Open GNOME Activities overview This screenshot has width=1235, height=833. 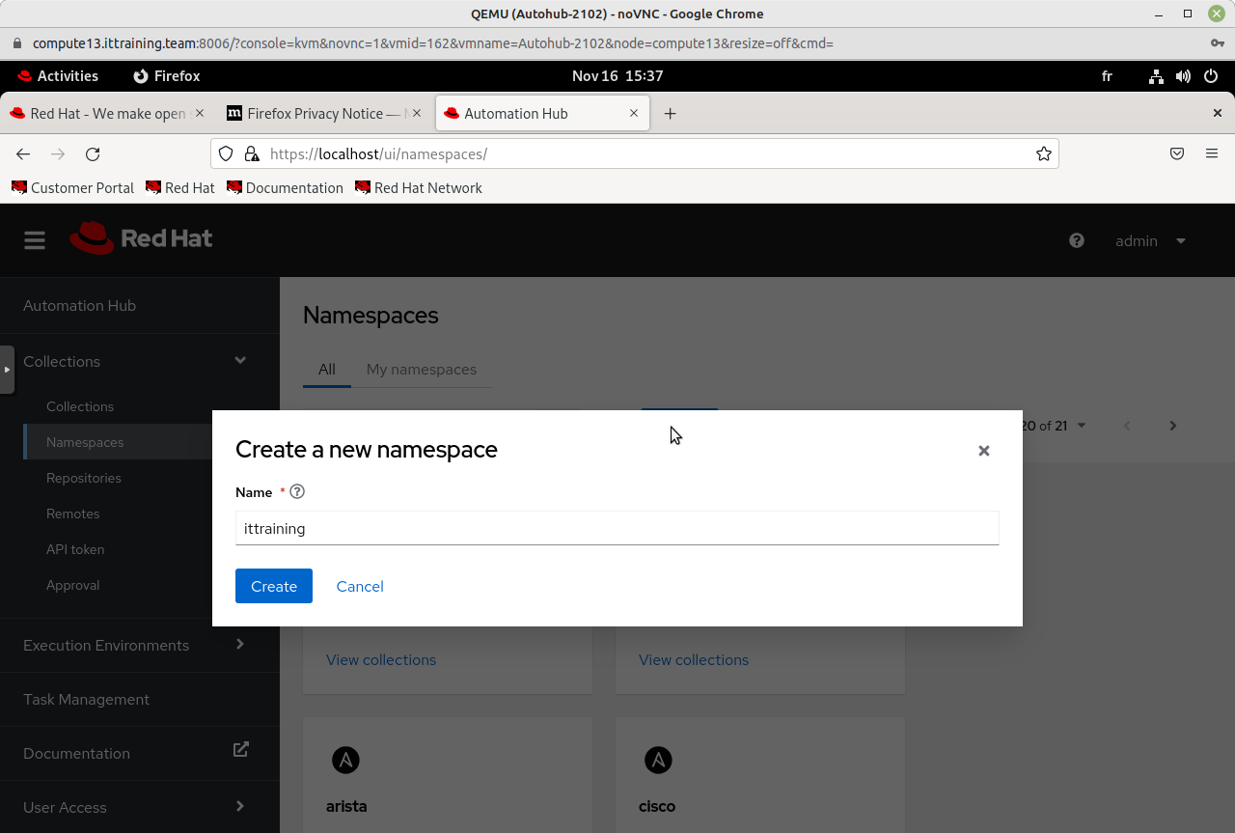58,75
